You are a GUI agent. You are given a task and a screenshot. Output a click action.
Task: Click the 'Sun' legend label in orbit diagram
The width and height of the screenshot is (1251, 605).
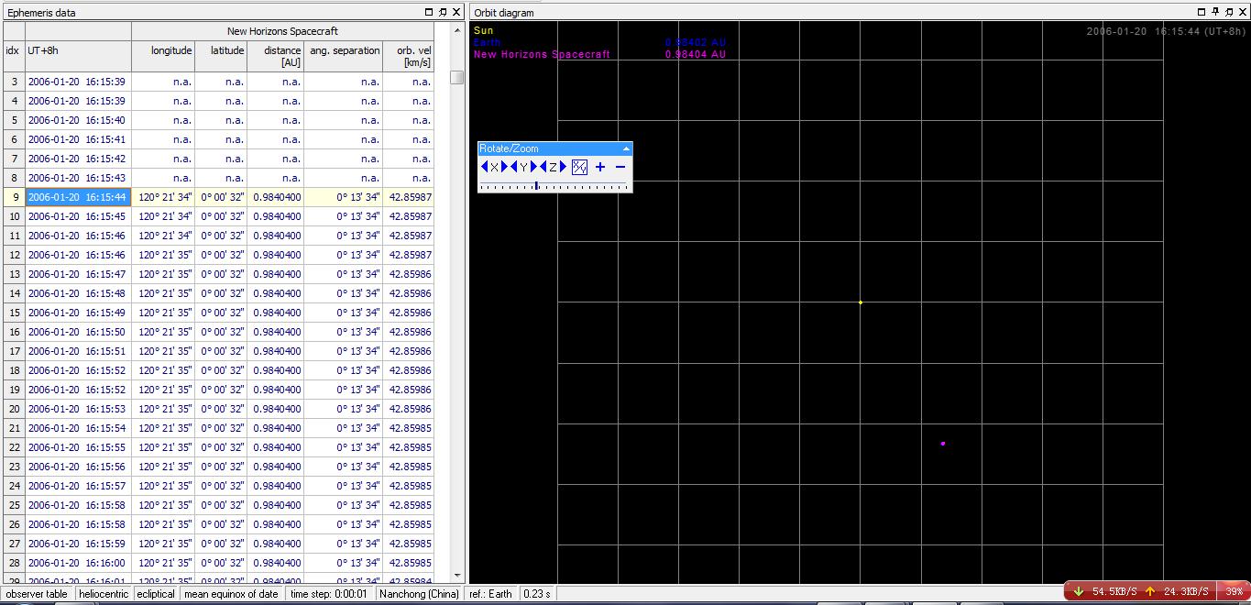point(483,31)
